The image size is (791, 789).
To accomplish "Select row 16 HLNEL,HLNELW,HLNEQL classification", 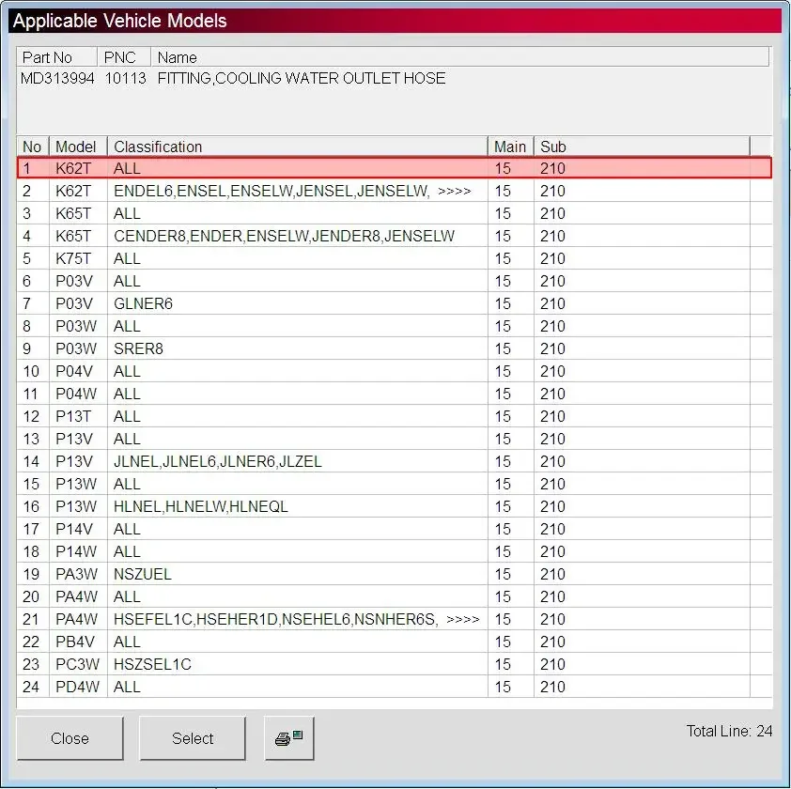I will [x=201, y=506].
